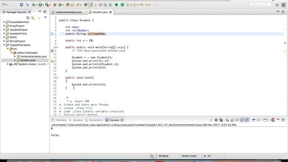Screen dimensions: 288x162
Task: Open the New Console View dropdown arrow
Action: point(268,120)
